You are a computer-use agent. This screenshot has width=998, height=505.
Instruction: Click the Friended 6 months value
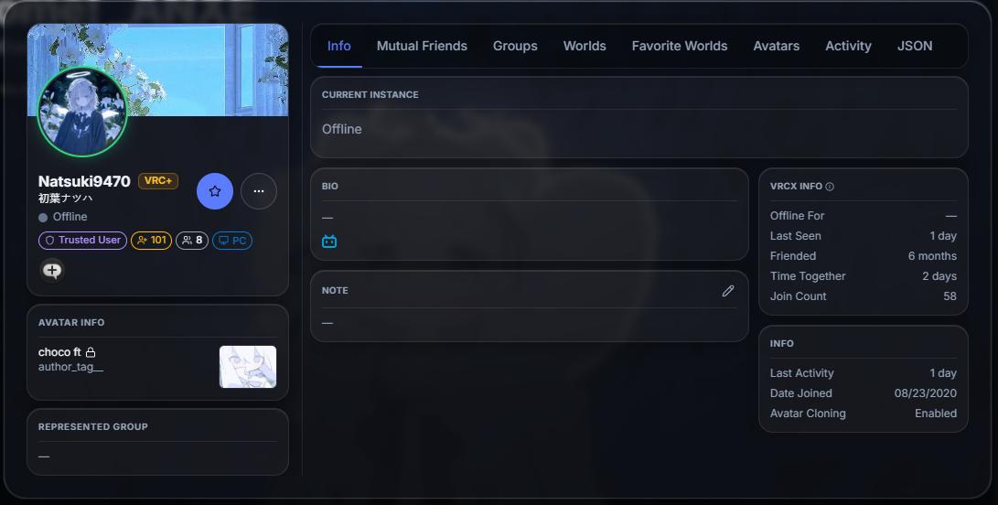(x=932, y=256)
